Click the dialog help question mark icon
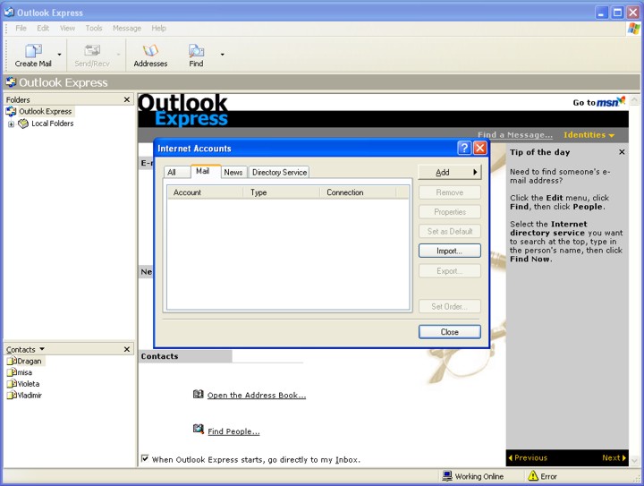This screenshot has height=486, width=644. coord(464,148)
